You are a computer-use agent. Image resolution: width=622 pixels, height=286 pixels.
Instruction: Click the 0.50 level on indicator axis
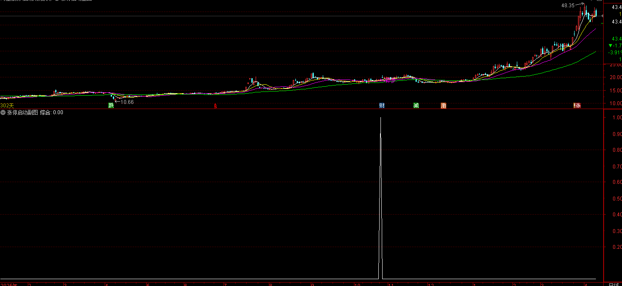tap(616, 199)
